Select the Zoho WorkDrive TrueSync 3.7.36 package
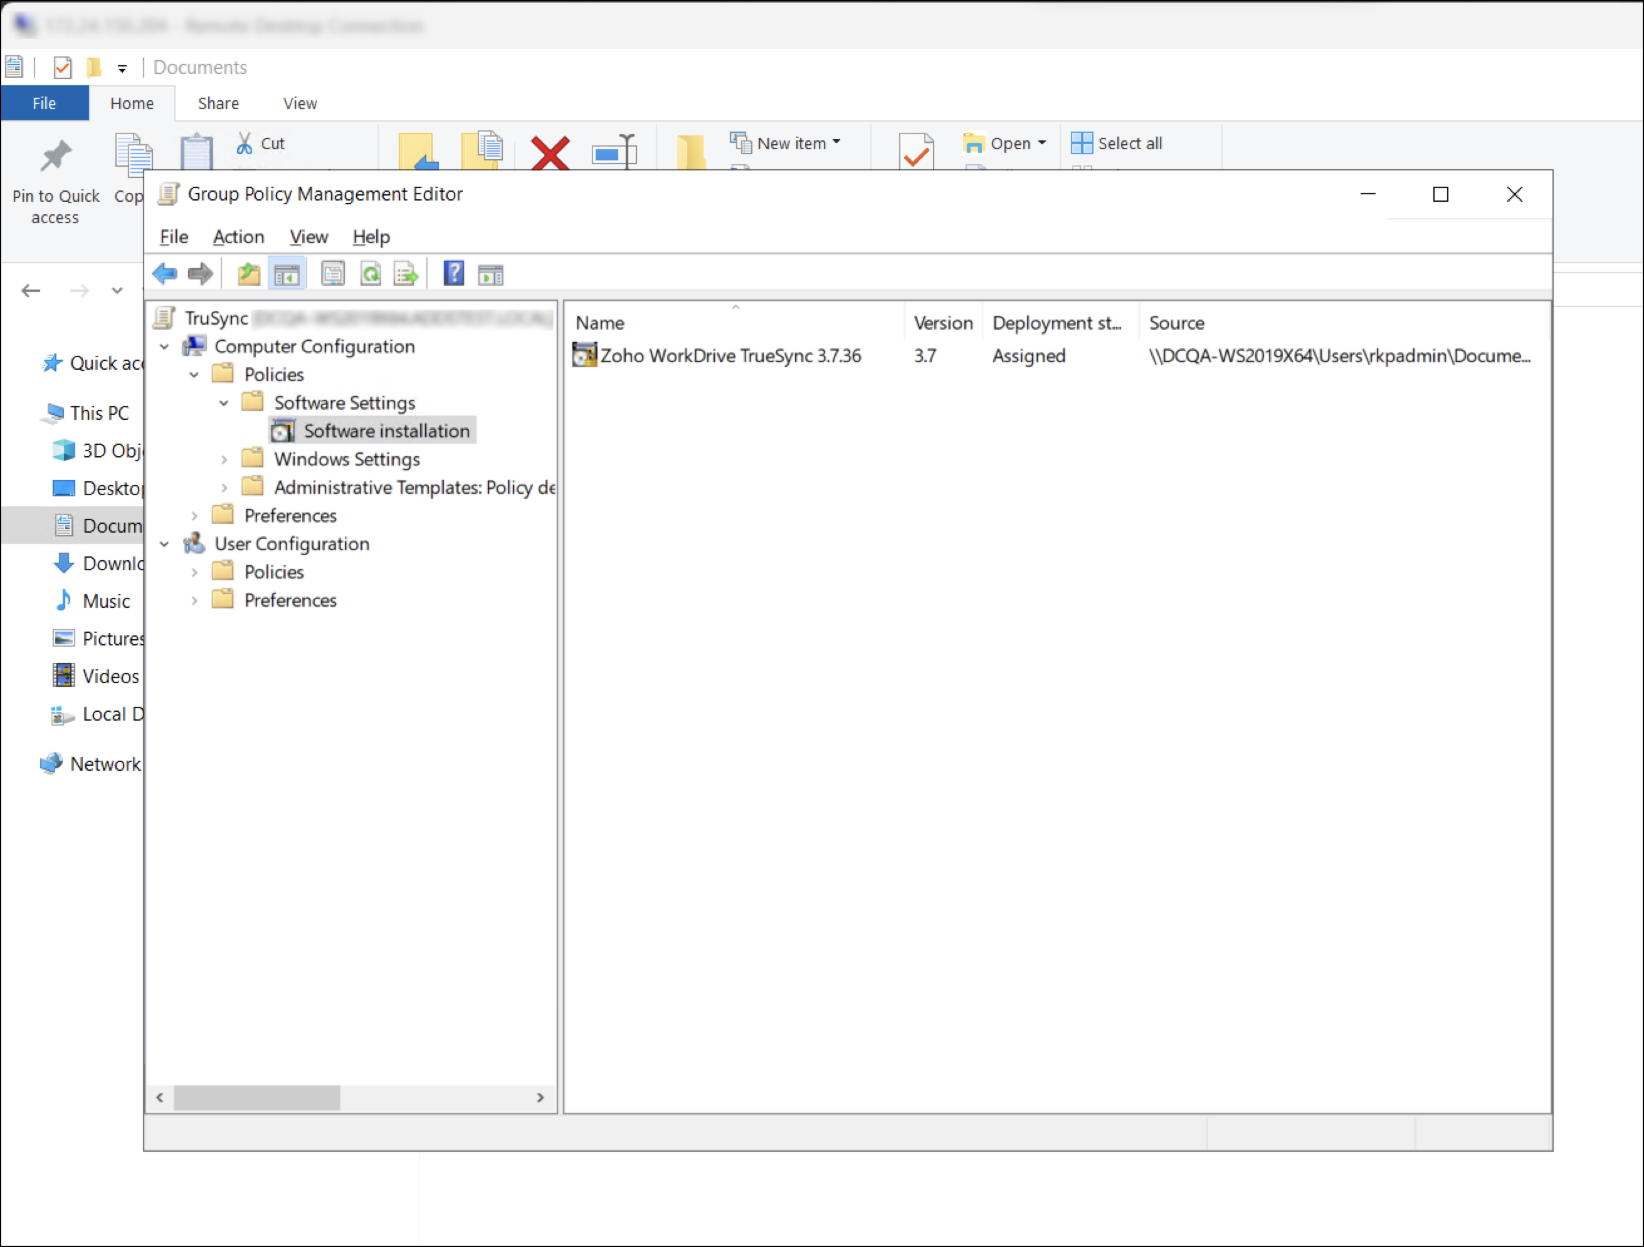This screenshot has height=1247, width=1644. coord(730,356)
